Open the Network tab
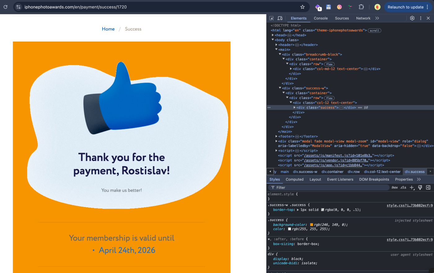Screen dimensions: 434x273 click(363, 18)
